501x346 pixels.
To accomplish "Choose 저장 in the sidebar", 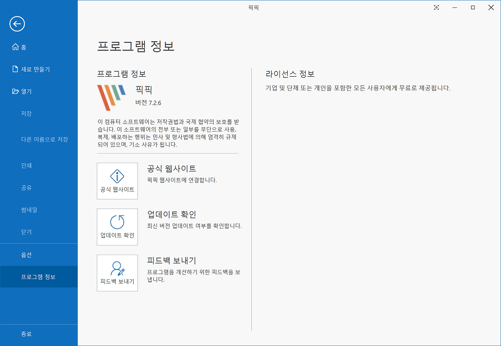I will point(39,114).
